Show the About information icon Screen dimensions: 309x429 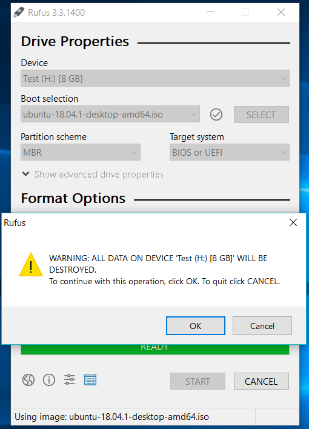pyautogui.click(x=49, y=380)
